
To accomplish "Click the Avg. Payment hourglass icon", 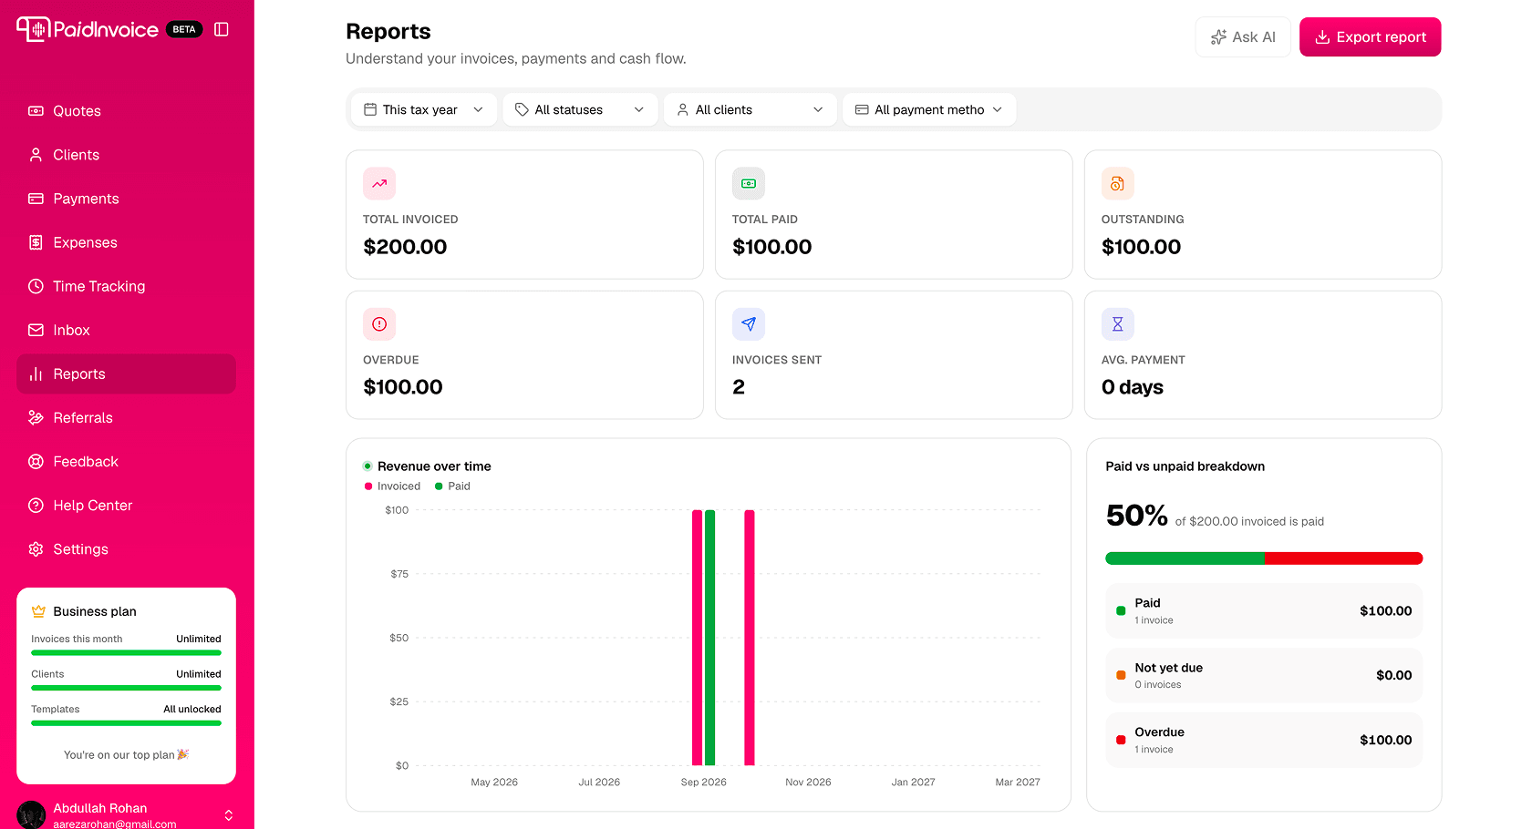I will point(1118,324).
